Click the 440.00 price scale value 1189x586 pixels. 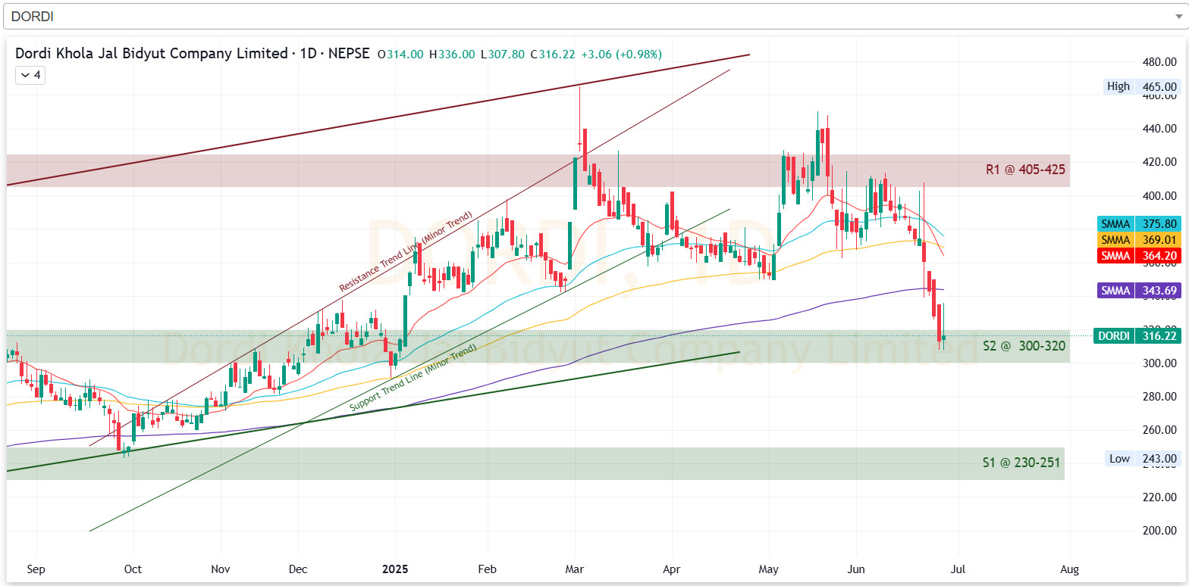(x=1160, y=129)
